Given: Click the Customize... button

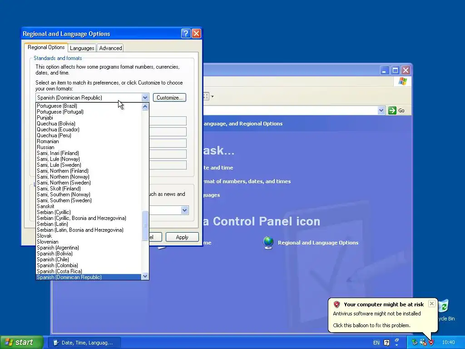Looking at the screenshot, I should (169, 98).
